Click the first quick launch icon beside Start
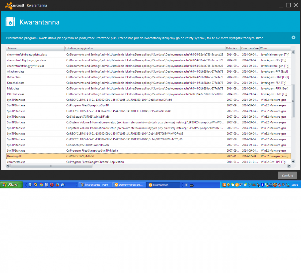This screenshot has width=301, height=273. click(x=30, y=185)
